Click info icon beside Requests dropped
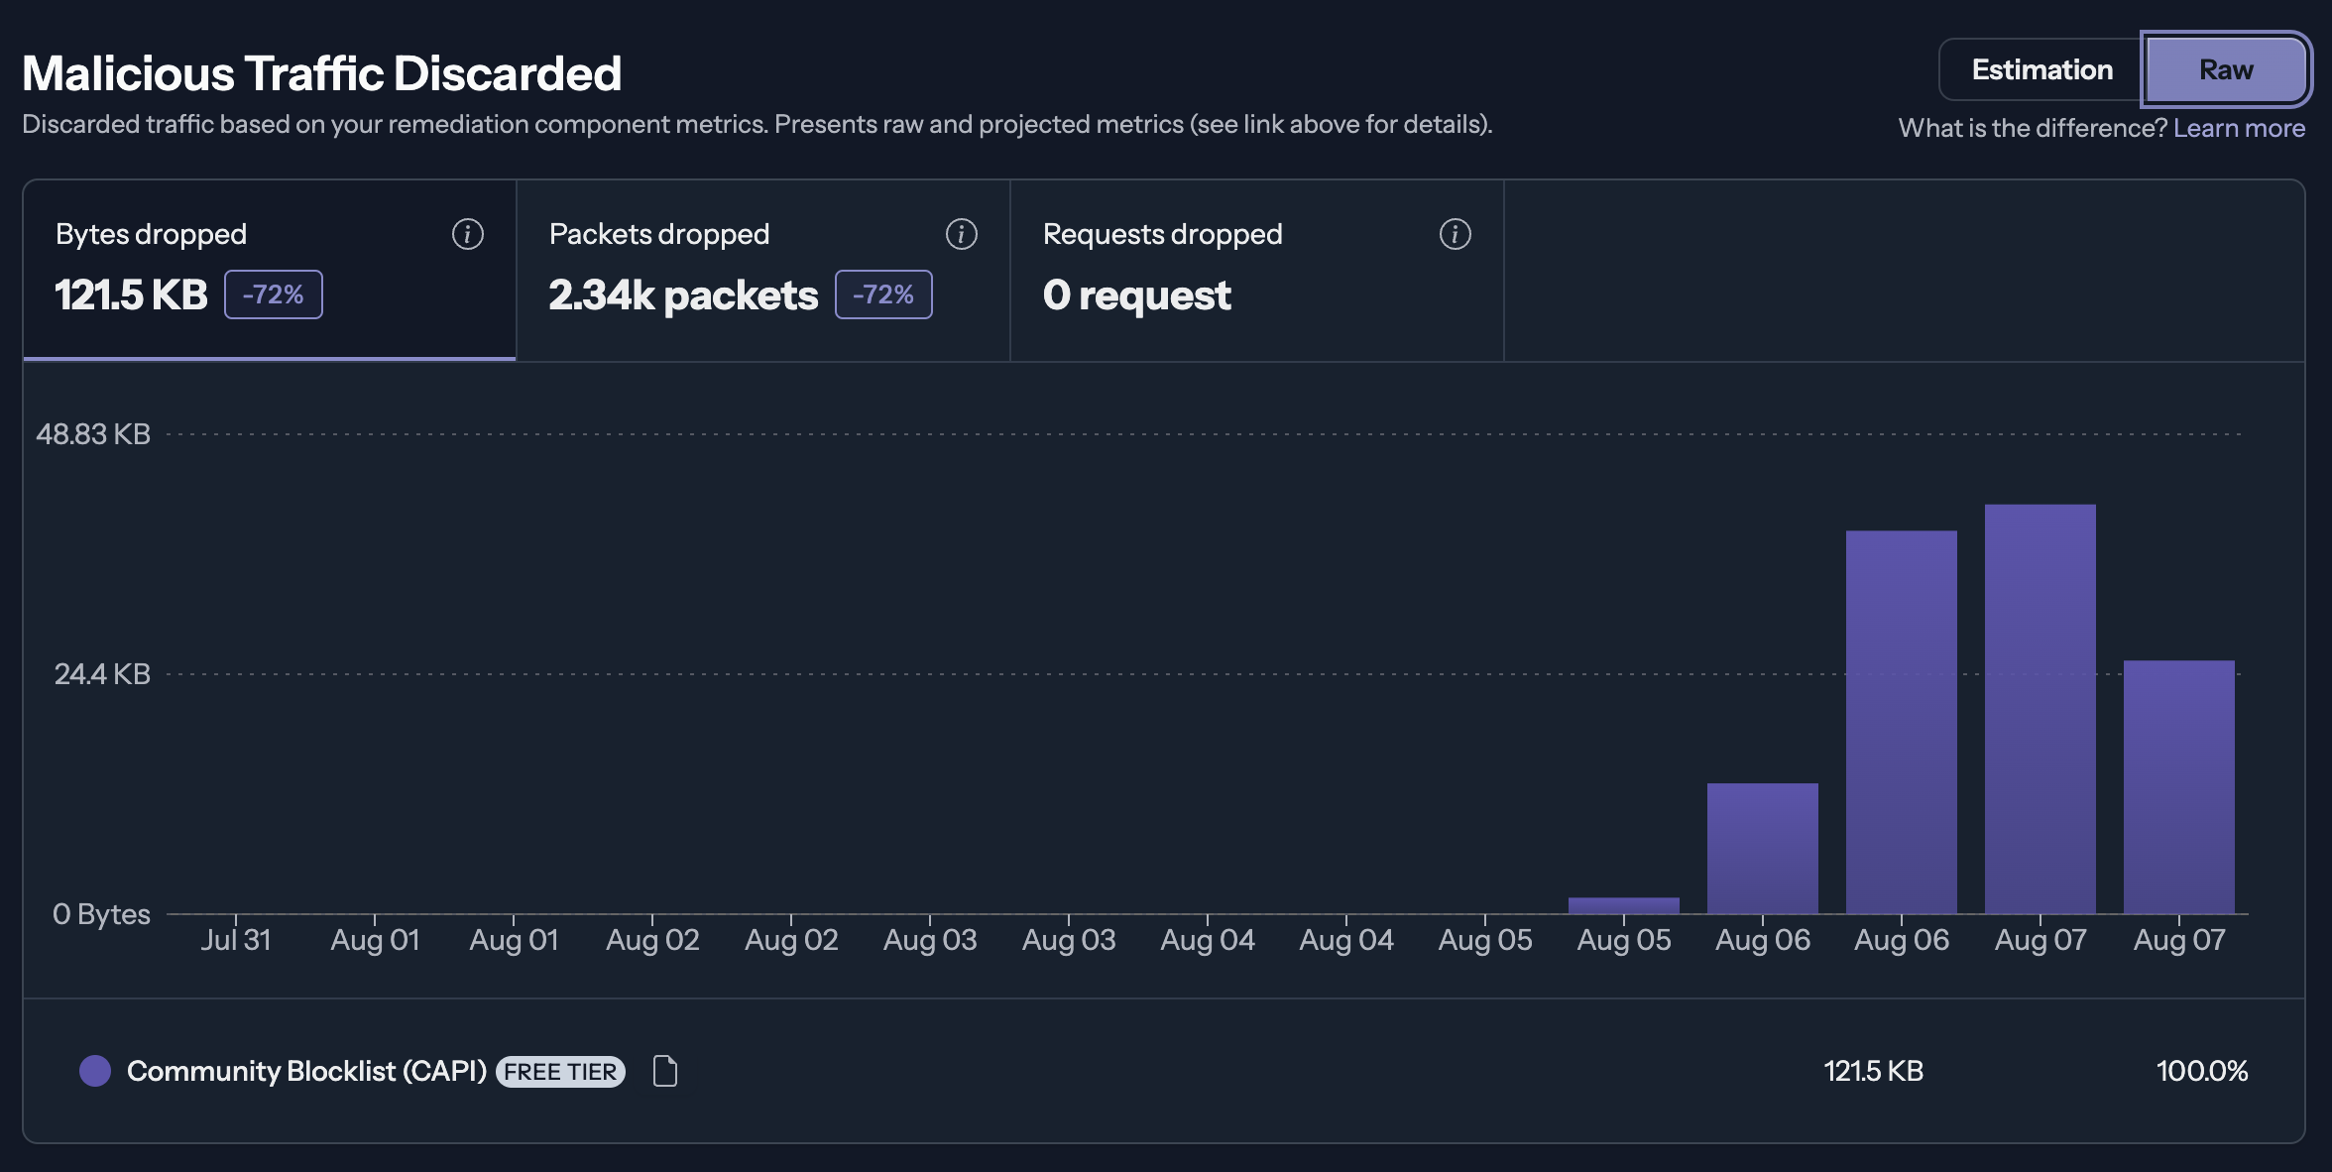Viewport: 2332px width, 1172px height. 1455,234
